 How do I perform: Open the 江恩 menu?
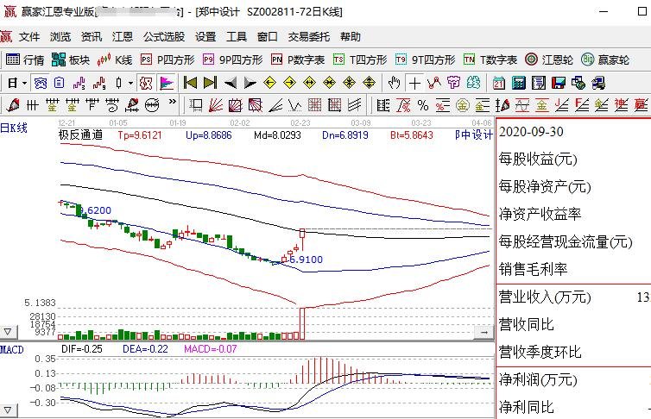pos(123,37)
